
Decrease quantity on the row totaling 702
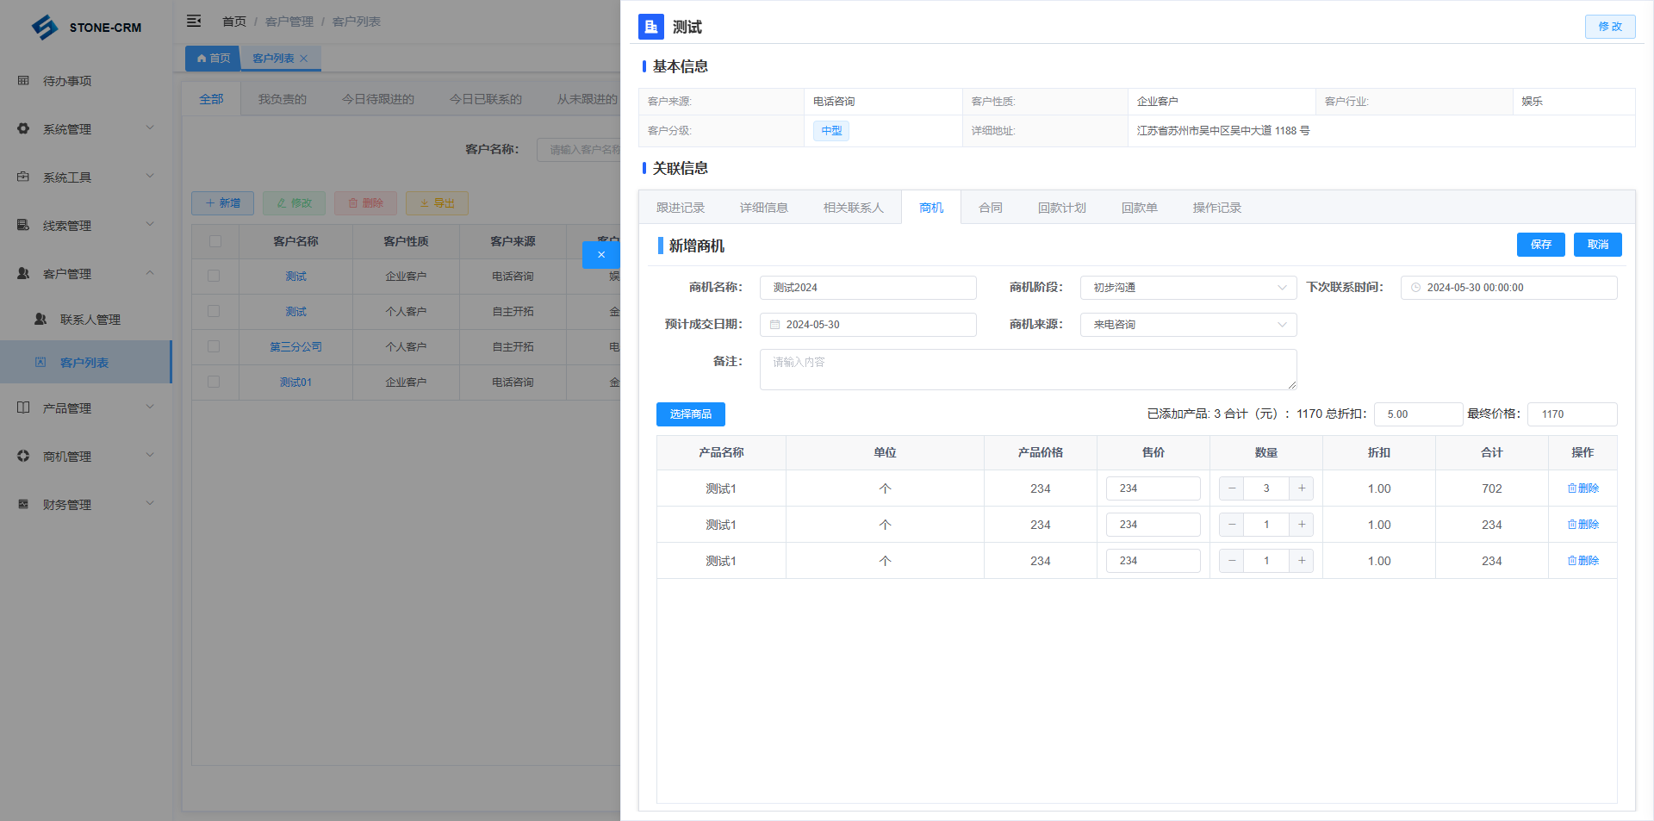tap(1232, 488)
